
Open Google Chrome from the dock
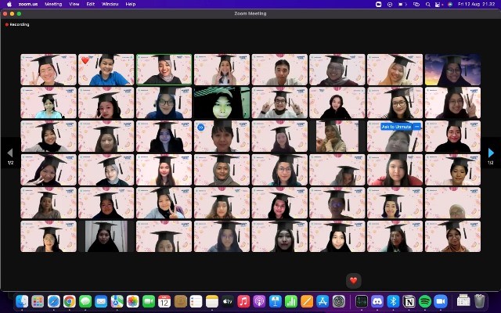[69, 301]
